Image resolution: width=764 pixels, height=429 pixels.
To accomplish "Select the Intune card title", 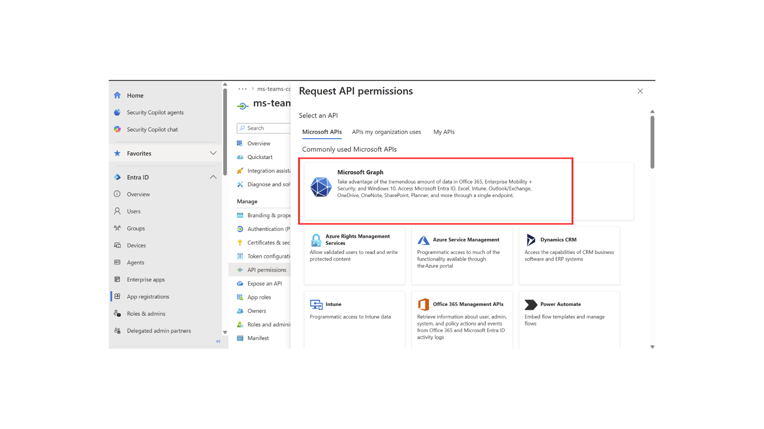I will [333, 304].
